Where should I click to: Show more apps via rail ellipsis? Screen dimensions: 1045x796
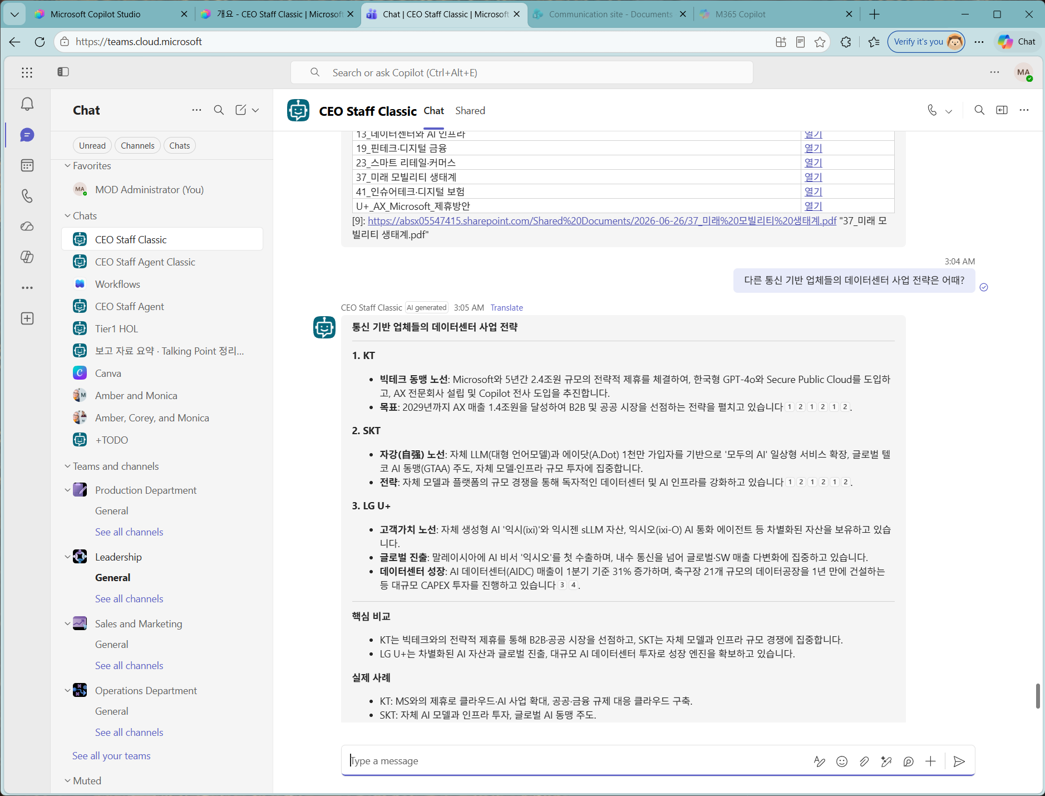pyautogui.click(x=27, y=288)
